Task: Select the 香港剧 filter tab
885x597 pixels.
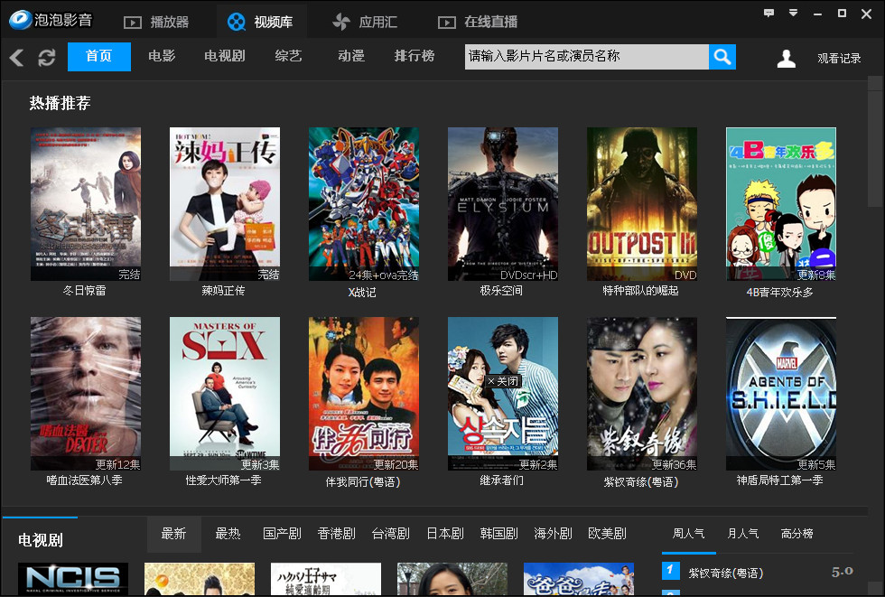Action: click(x=336, y=534)
